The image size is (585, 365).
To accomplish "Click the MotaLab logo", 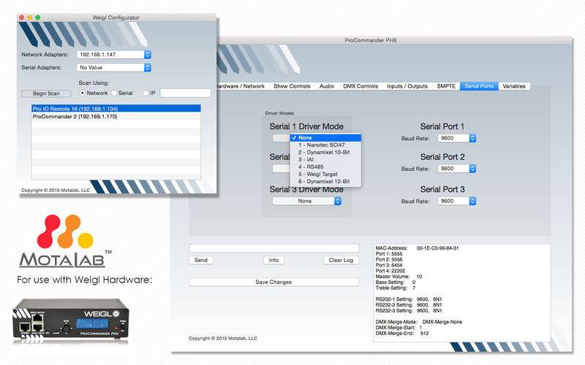I will (x=65, y=241).
